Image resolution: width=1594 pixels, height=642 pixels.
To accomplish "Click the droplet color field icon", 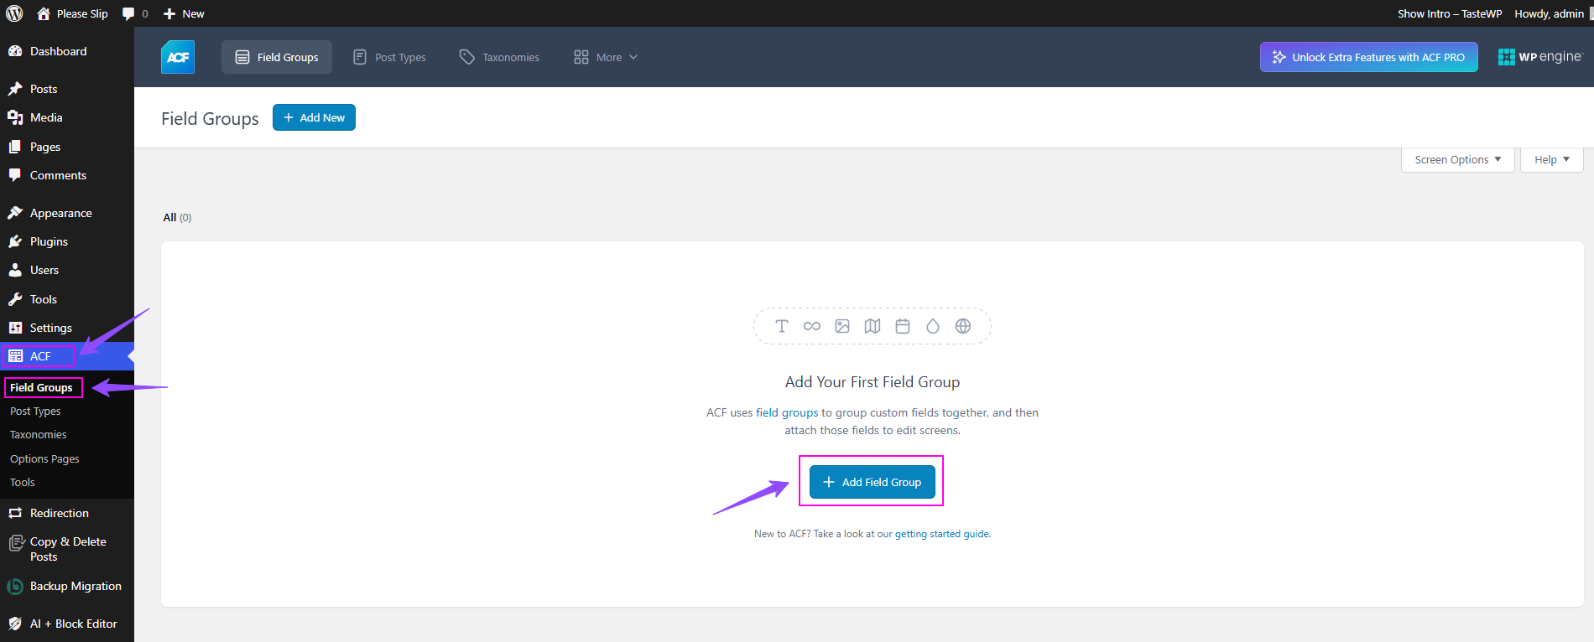I will click(x=933, y=326).
